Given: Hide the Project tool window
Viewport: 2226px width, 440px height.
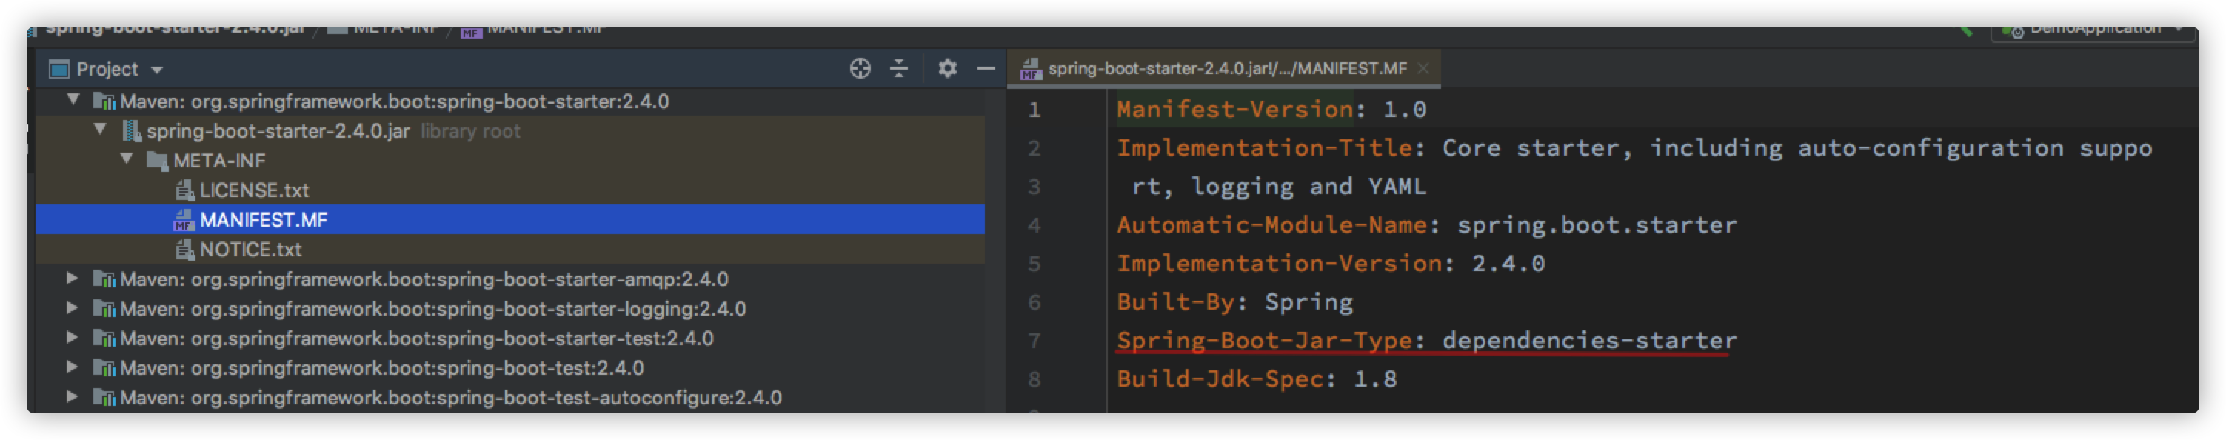Looking at the screenshot, I should (x=986, y=68).
